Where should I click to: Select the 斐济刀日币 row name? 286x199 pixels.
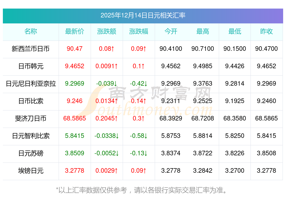click(x=31, y=118)
